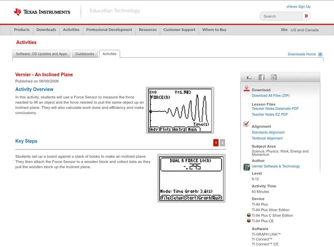Viewport: 334px width, 247px height.
Task: Open the Site region selector
Action: [304, 30]
